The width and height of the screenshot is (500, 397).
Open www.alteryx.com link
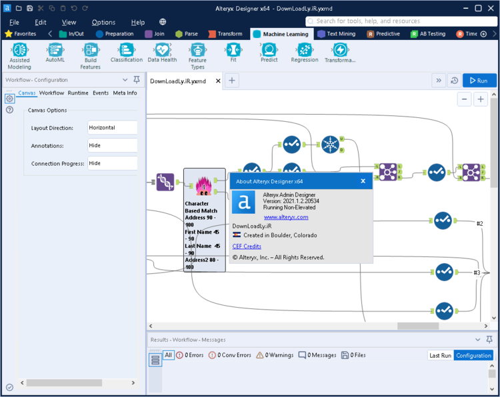tap(286, 217)
